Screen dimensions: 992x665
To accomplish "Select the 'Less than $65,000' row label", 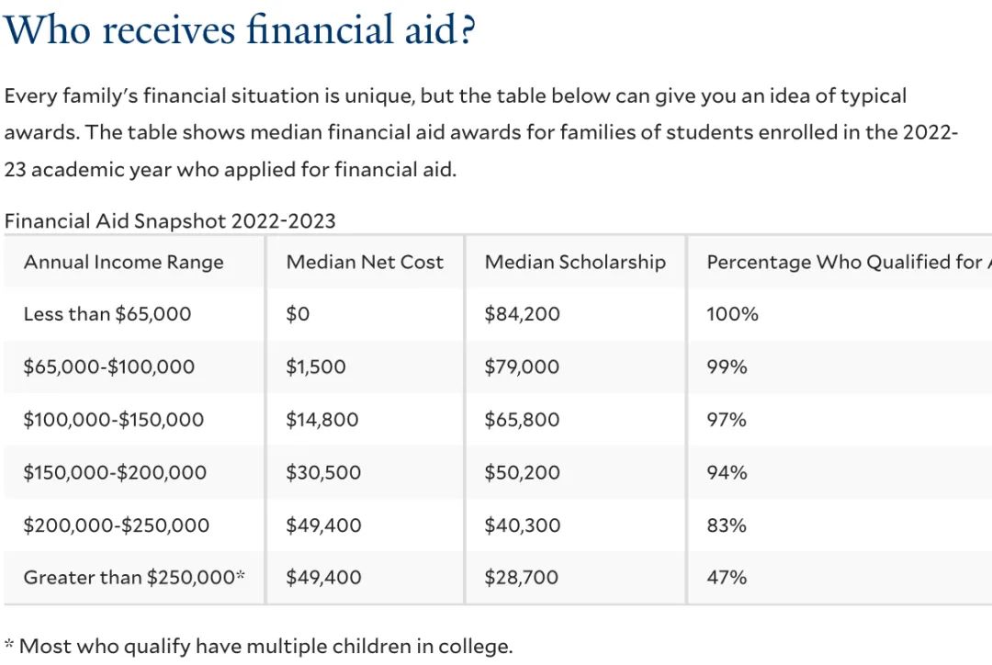I will click(x=107, y=314).
